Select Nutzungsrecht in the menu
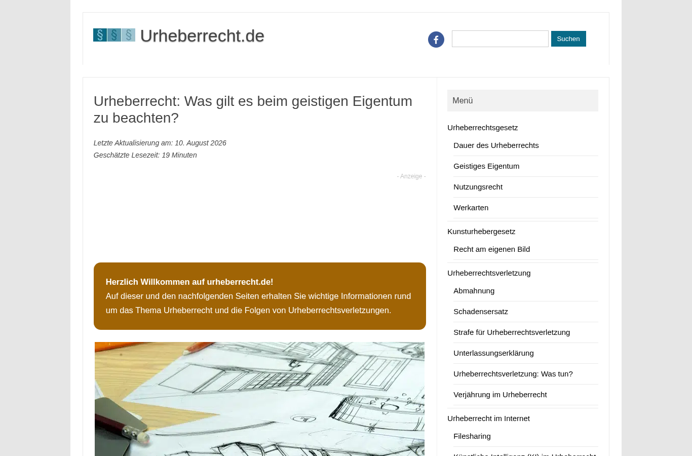Screen dimensions: 692x456 pyautogui.click(x=478, y=187)
